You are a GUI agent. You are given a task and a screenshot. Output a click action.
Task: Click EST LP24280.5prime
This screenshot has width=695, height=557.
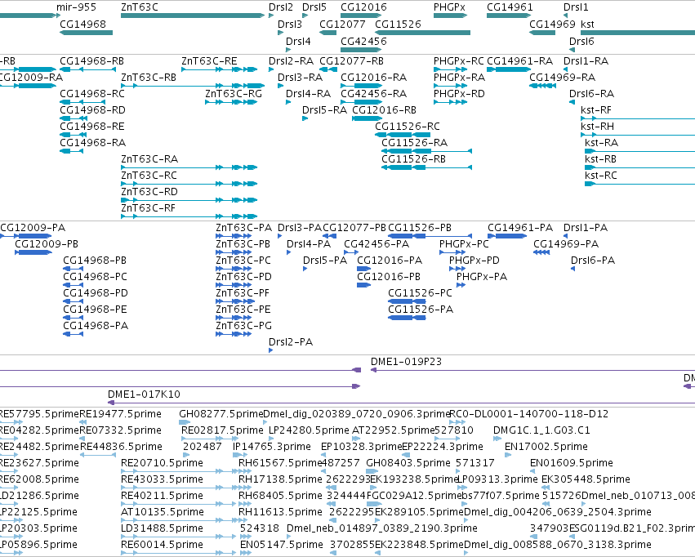[x=309, y=430]
